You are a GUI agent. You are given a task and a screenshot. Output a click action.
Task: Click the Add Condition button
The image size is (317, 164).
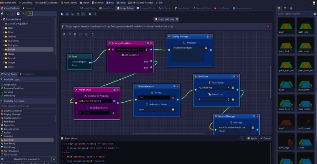130,55
